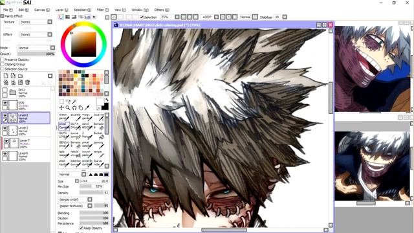Select Layer2 in the layer list
Viewport: 414px width, 233px height.
26,118
